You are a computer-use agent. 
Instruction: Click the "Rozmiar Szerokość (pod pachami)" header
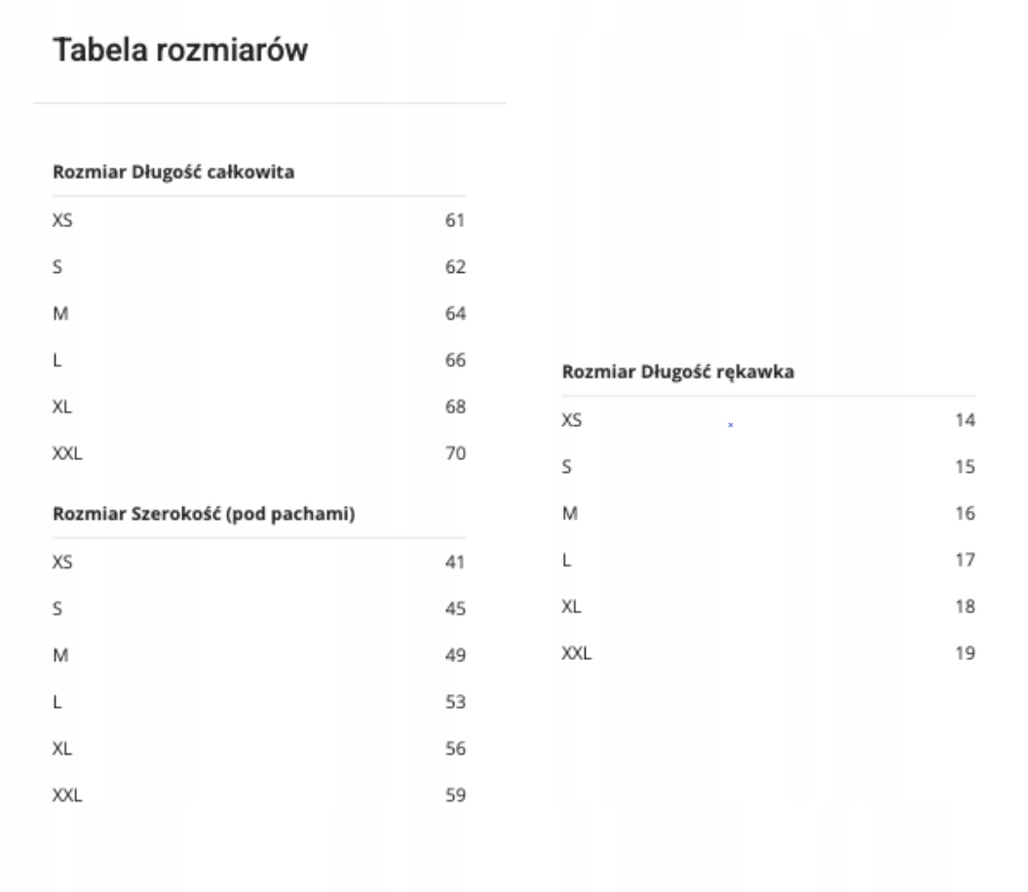point(203,515)
